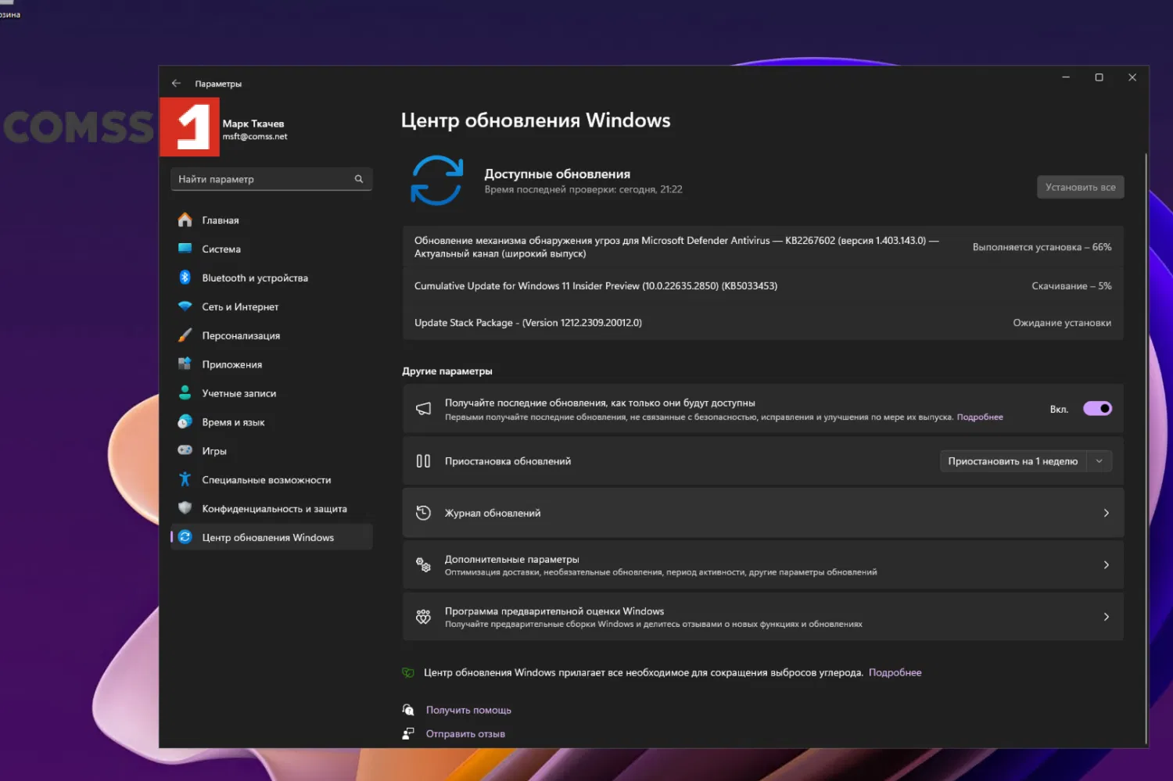Go to Специальные возможности
Viewport: 1173px width, 781px height.
[271, 480]
